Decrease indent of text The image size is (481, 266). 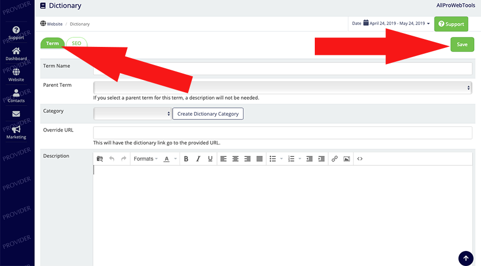[309, 158]
